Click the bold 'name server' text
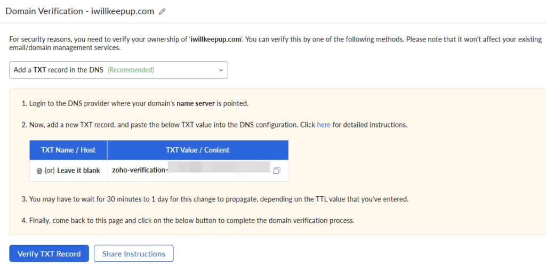 (195, 103)
